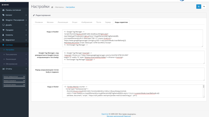Open the Почта tab
209x117 pixels.
click(x=99, y=22)
